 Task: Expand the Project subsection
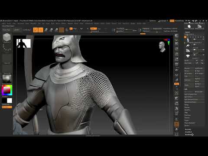tap(187, 120)
